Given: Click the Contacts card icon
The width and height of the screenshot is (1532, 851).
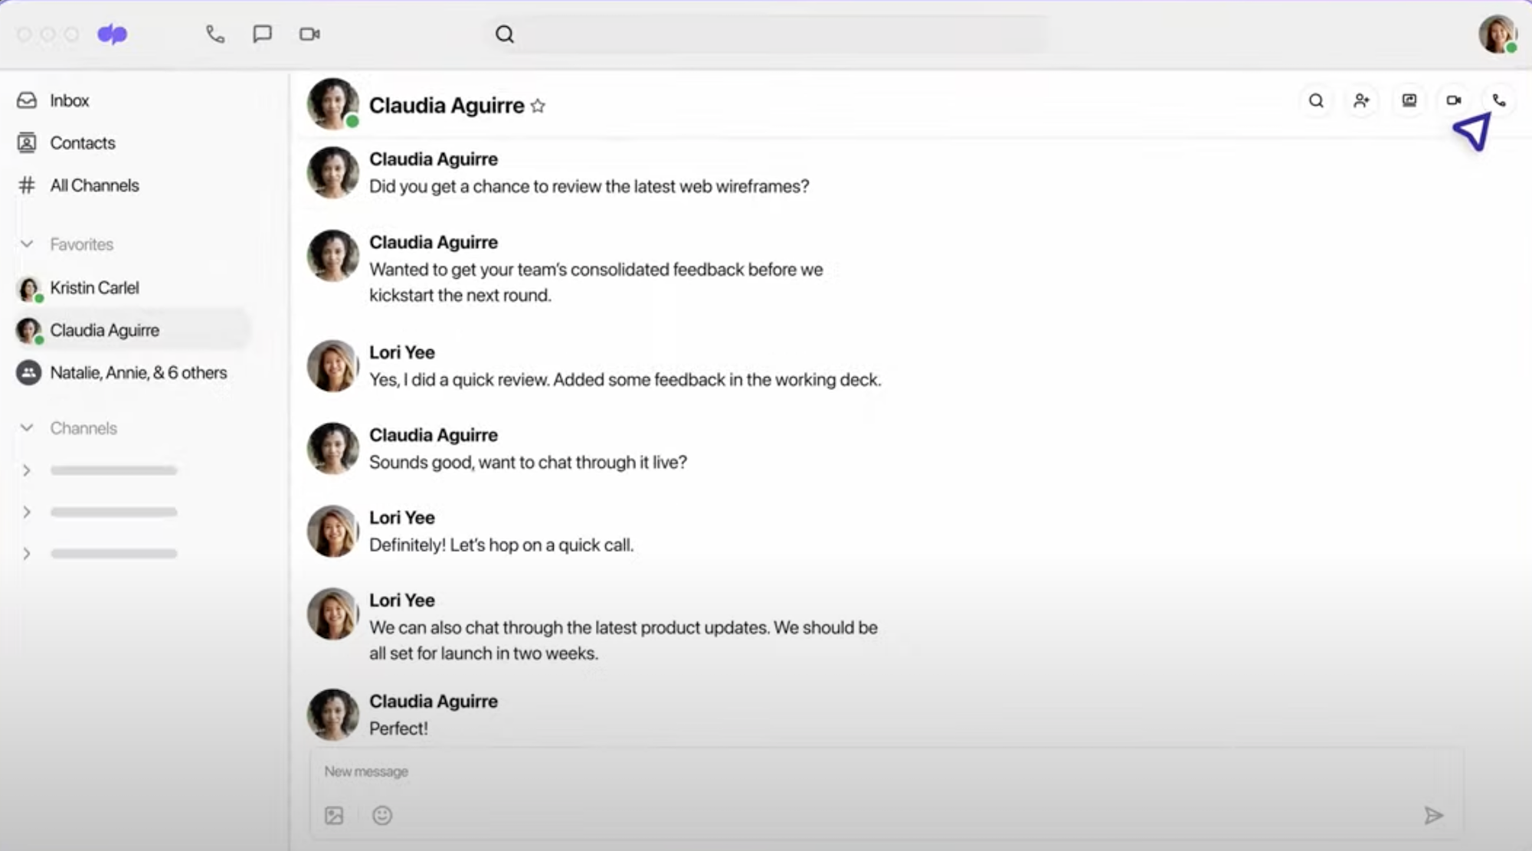Looking at the screenshot, I should point(27,143).
